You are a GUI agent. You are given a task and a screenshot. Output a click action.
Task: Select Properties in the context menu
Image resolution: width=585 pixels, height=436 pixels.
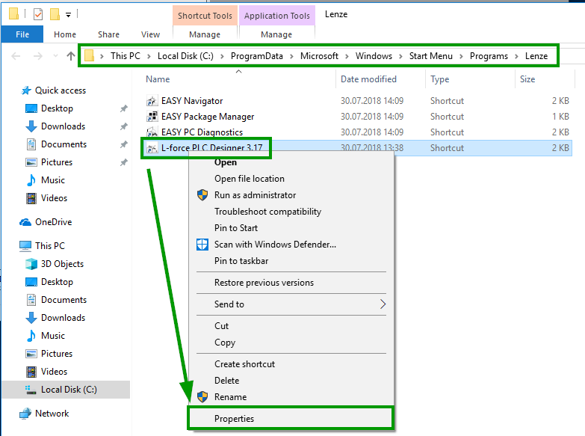[x=234, y=419]
